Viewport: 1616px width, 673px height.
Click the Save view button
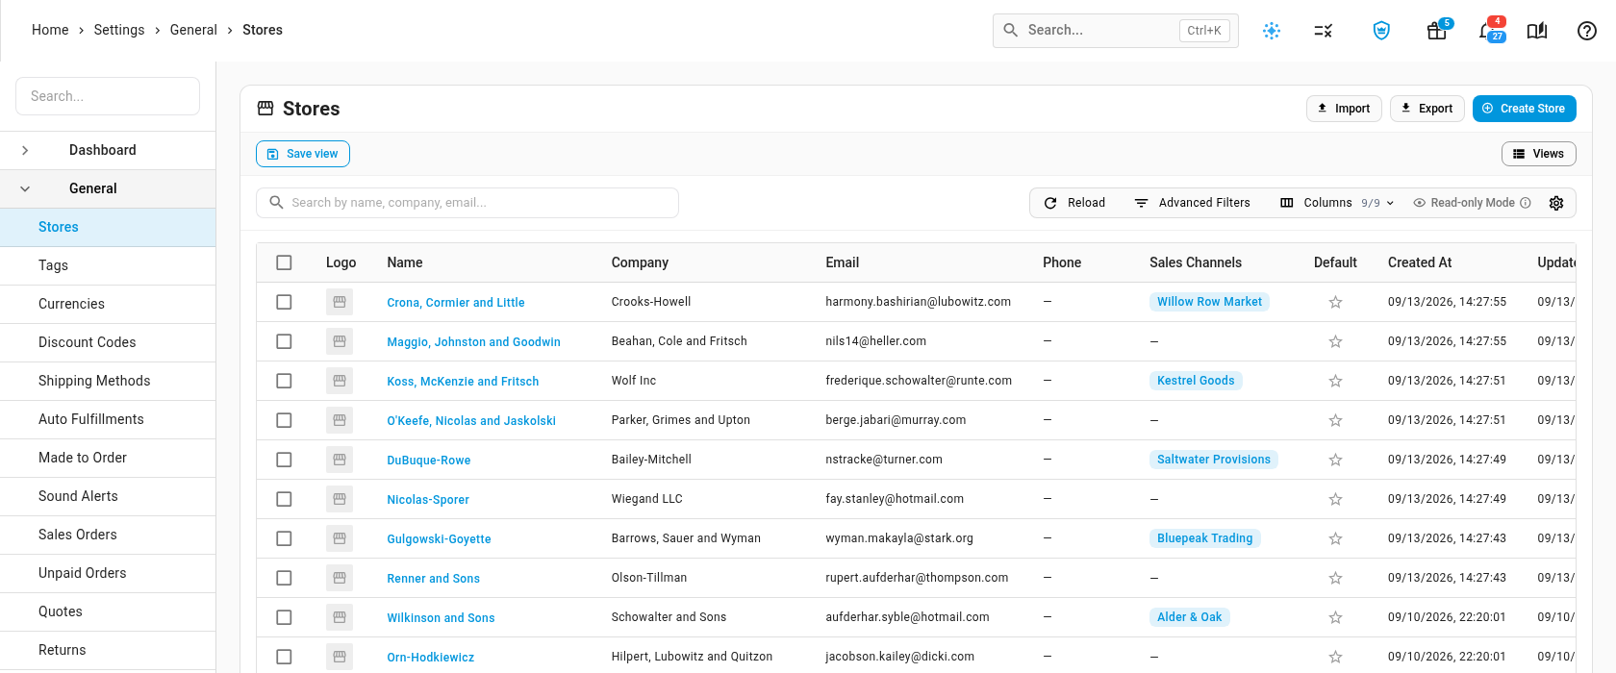tap(303, 154)
